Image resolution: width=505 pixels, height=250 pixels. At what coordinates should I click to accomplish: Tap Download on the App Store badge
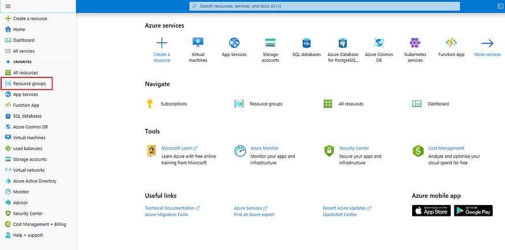click(431, 211)
